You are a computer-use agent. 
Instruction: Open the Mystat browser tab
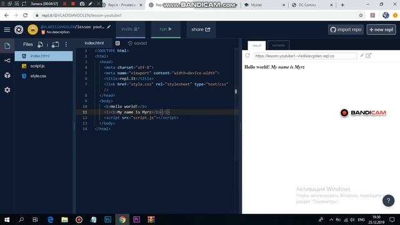264,5
